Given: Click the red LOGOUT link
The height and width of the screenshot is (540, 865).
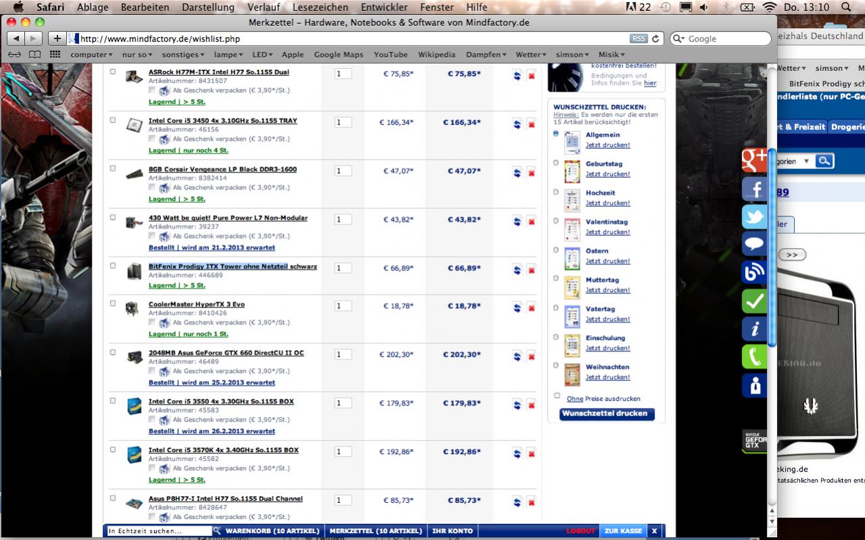Looking at the screenshot, I should (x=581, y=531).
